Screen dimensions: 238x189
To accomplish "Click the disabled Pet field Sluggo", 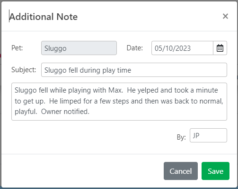I will pos(79,48).
